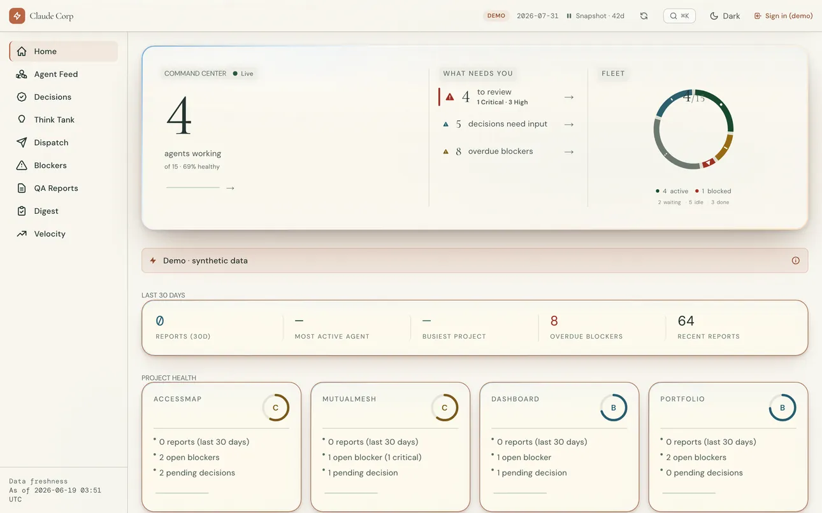
Task: Click the refresh icon in header
Action: [x=644, y=16]
